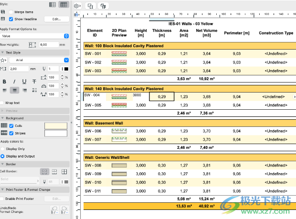Uncheck the Cells background checkbox

11,126
